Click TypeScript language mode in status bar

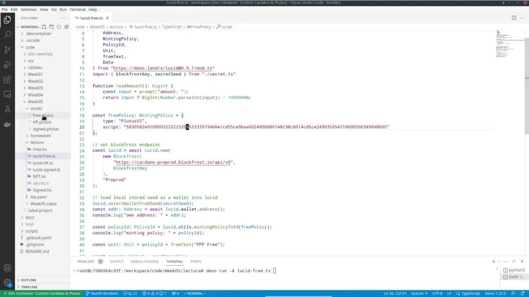470,293
